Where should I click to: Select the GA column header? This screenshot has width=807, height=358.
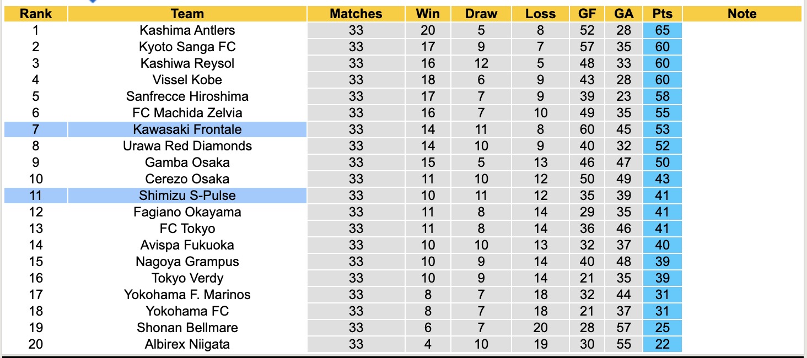[622, 14]
